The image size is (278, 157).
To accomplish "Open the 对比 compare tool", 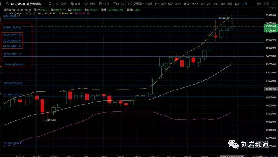I will tap(119, 4).
